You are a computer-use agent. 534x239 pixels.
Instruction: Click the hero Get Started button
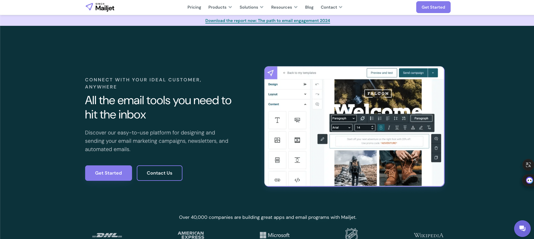click(109, 173)
